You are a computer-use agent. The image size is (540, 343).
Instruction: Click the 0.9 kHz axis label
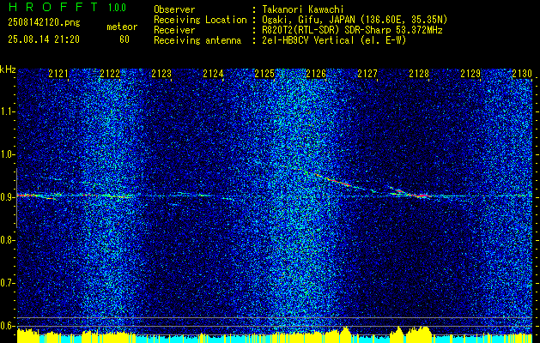[7, 197]
